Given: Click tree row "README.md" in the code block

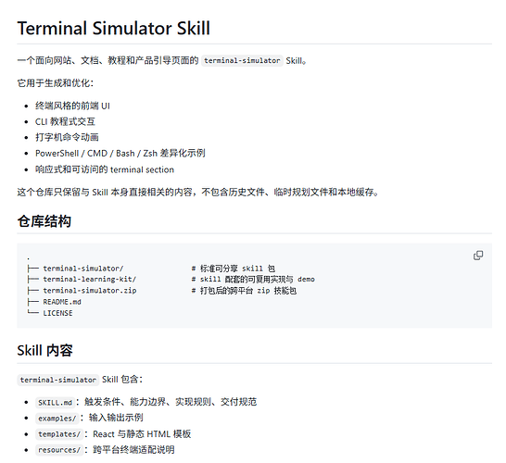Looking at the screenshot, I should point(62,302).
